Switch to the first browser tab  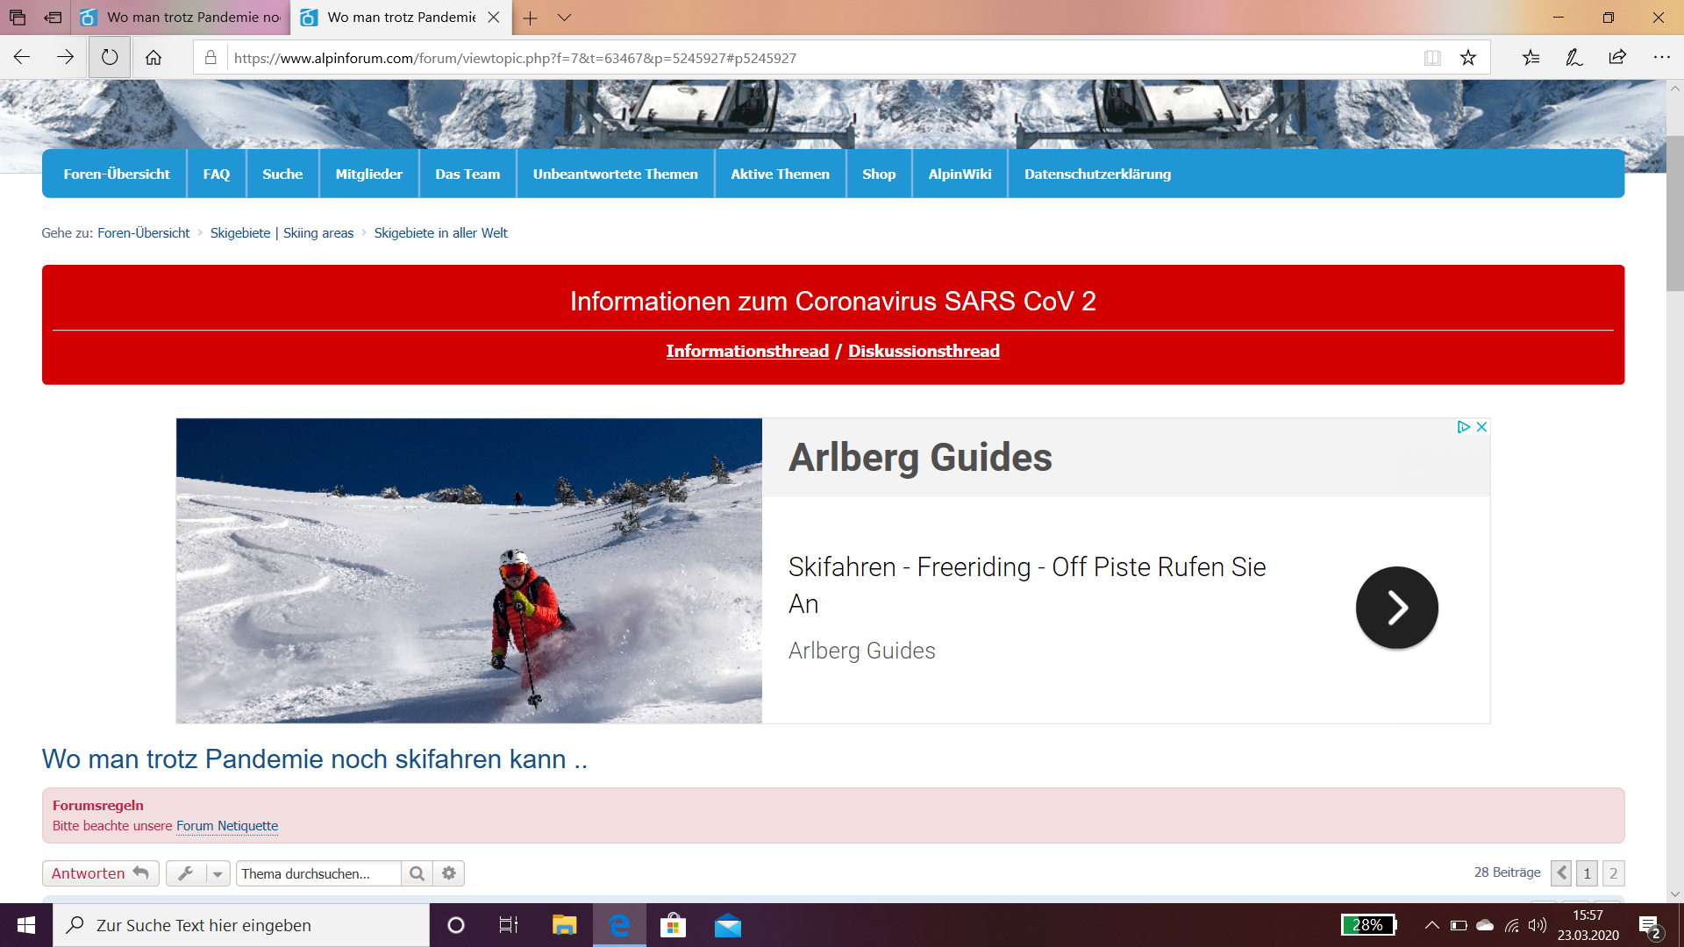pos(184,18)
